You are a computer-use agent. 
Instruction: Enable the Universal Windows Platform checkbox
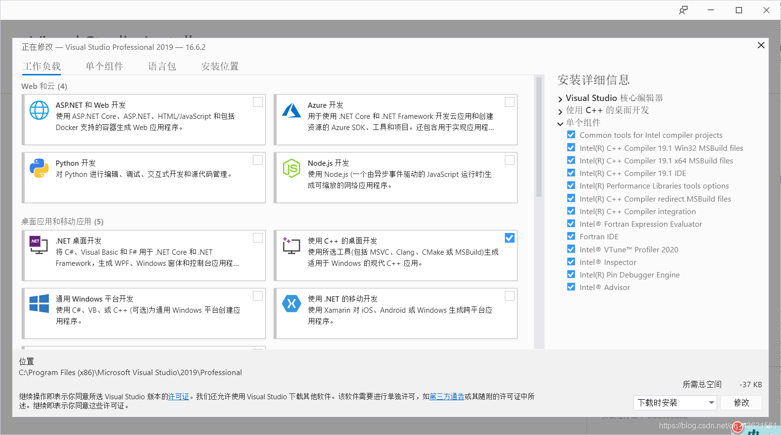pyautogui.click(x=258, y=296)
